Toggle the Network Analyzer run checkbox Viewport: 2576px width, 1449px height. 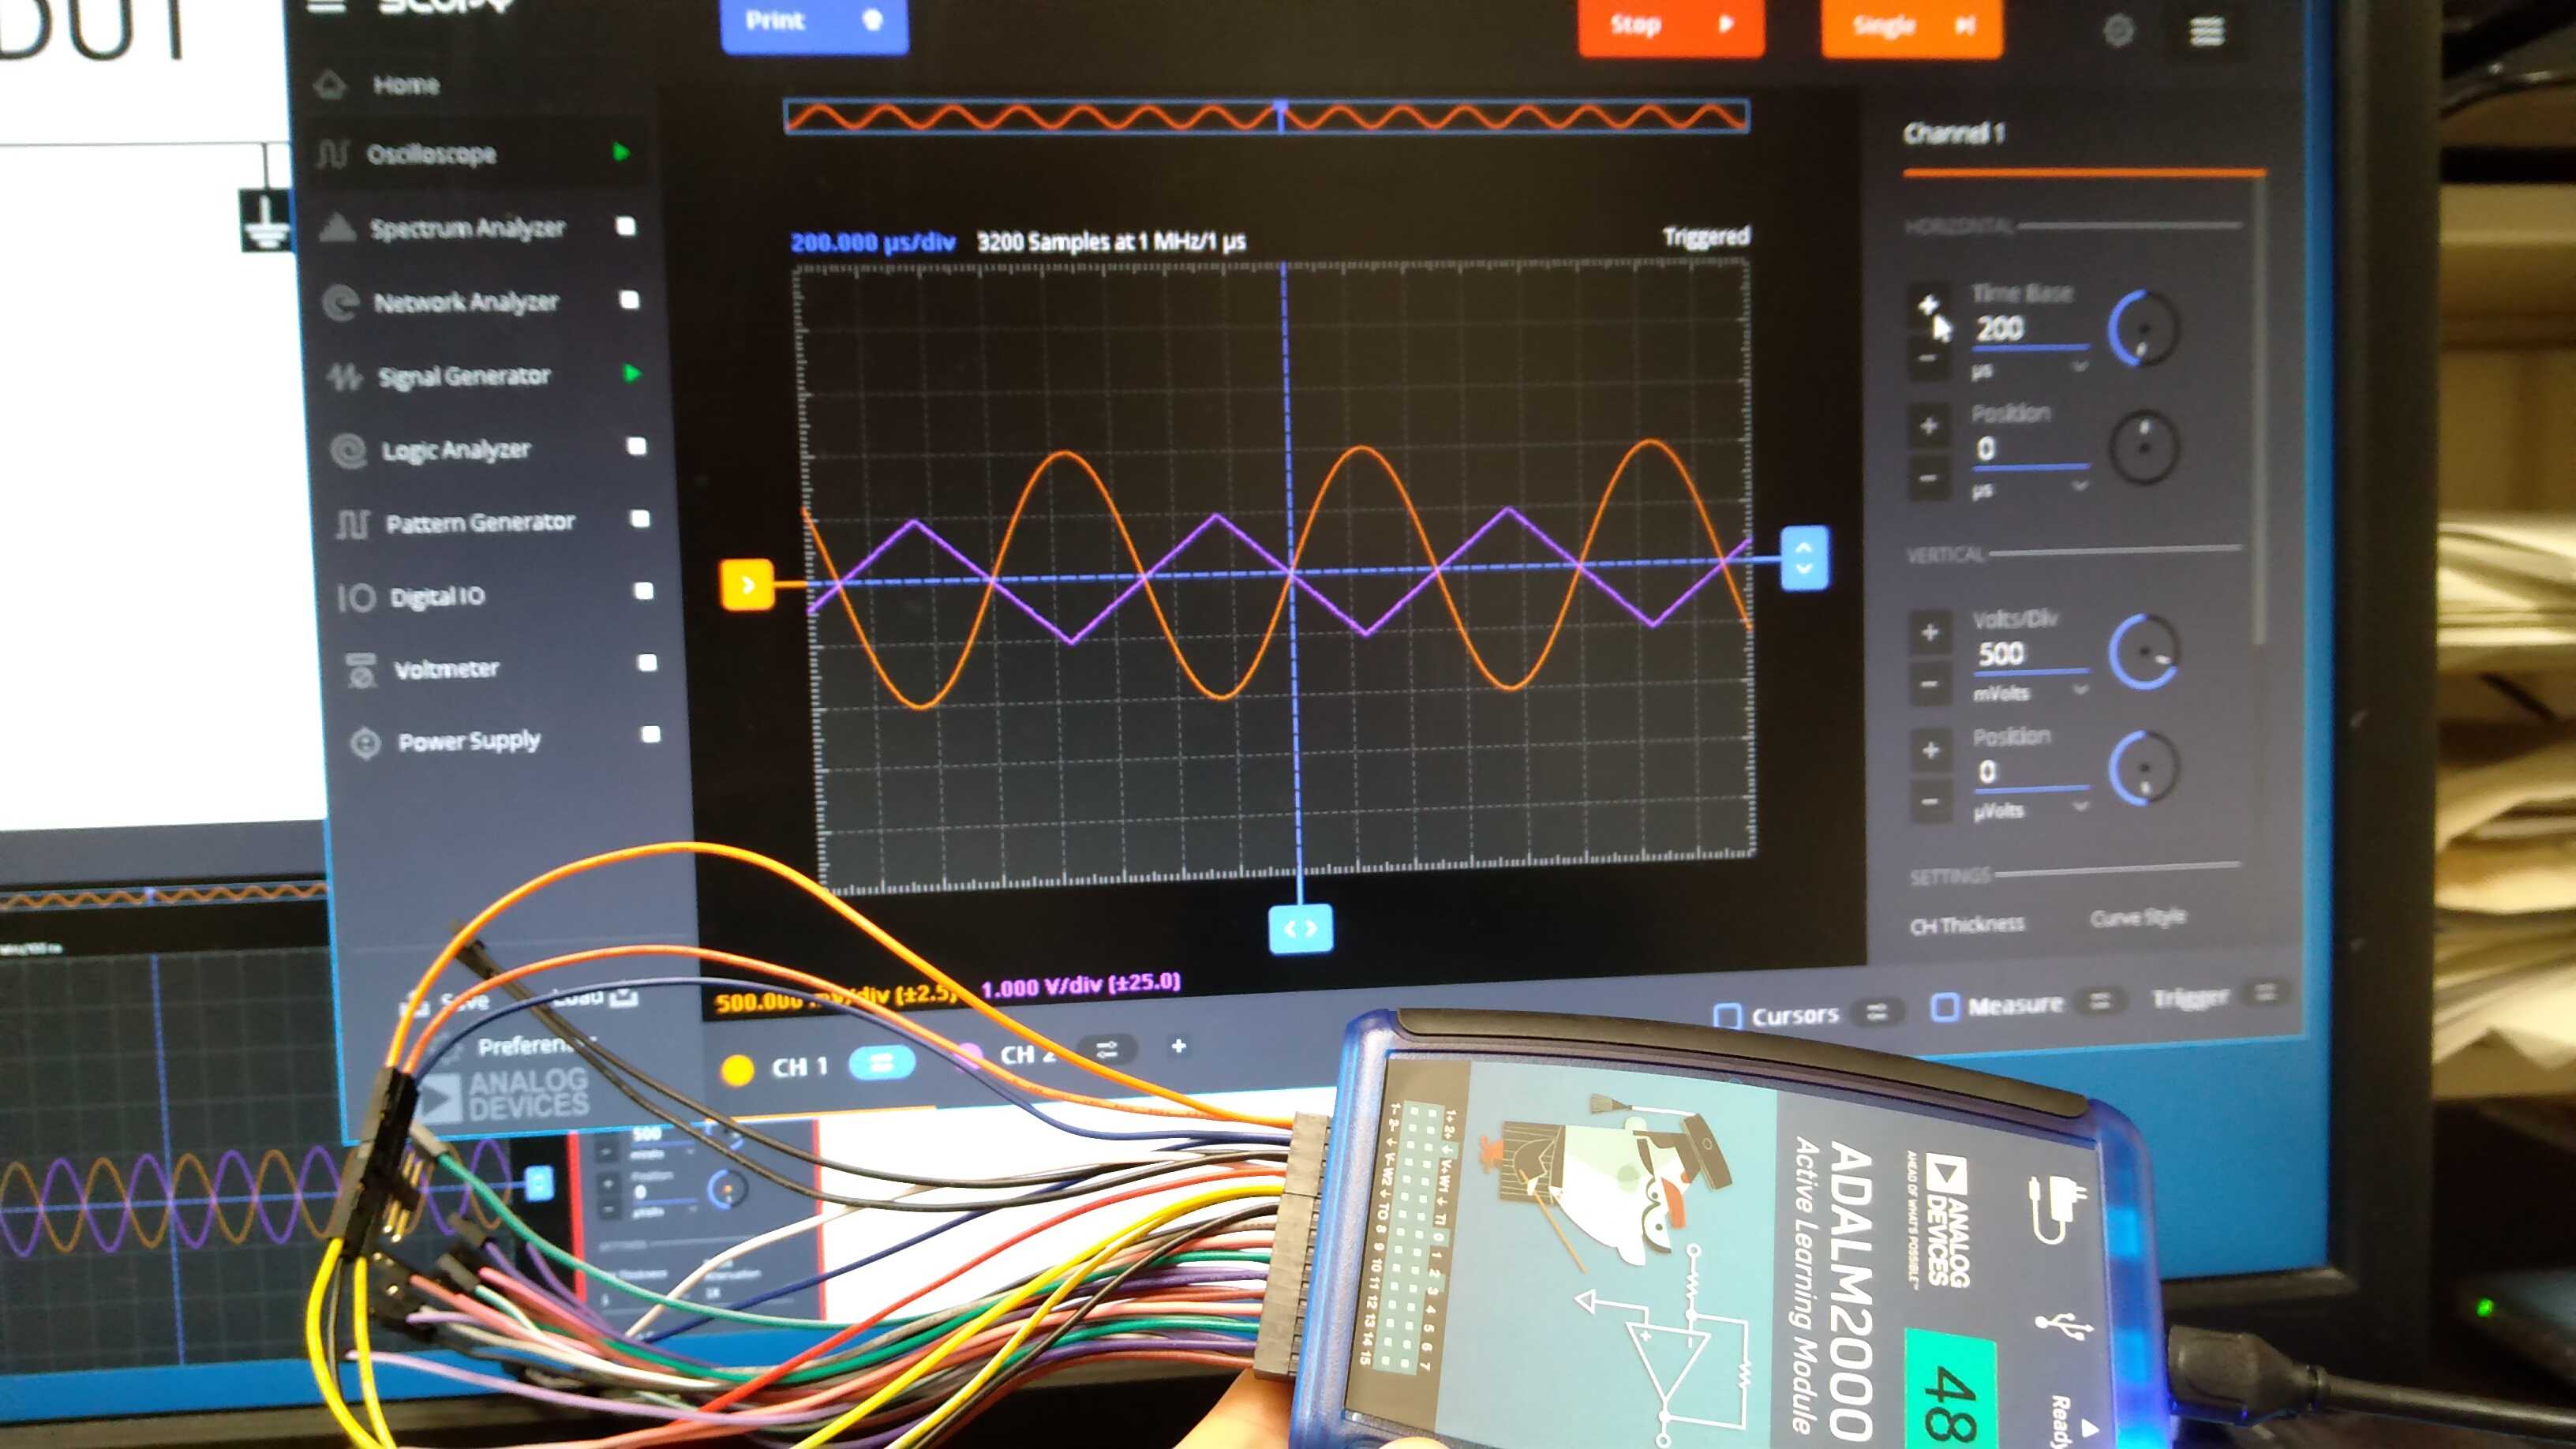click(629, 300)
